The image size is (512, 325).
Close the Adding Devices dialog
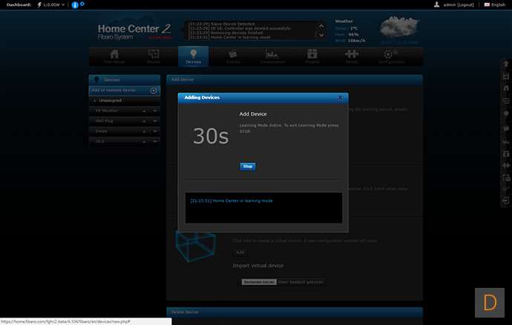[340, 98]
